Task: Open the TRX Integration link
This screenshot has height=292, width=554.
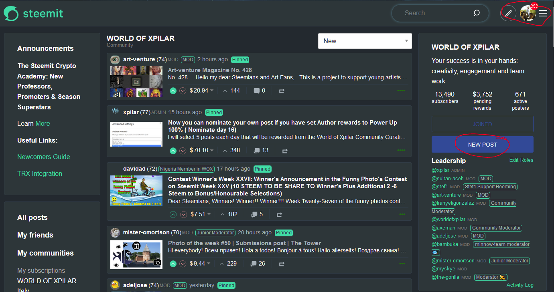Action: click(40, 173)
